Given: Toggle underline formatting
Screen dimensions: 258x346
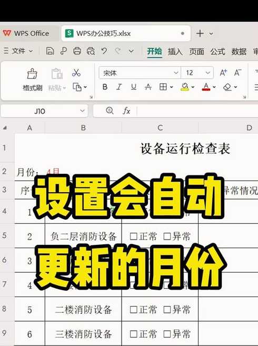Looking at the screenshot, I should point(134,87).
